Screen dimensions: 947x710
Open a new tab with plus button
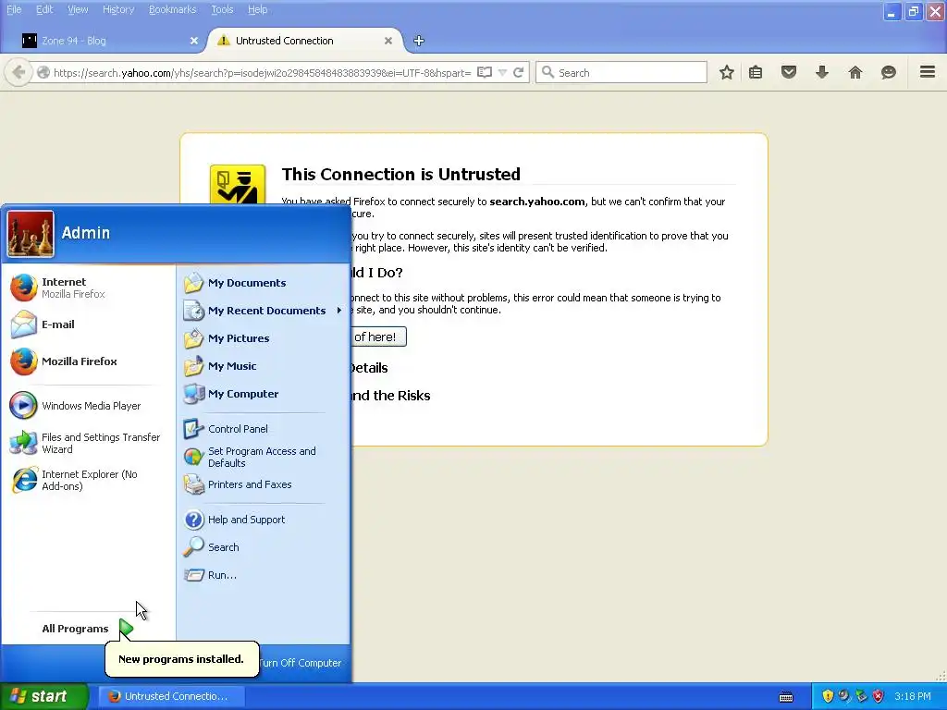[x=419, y=41]
